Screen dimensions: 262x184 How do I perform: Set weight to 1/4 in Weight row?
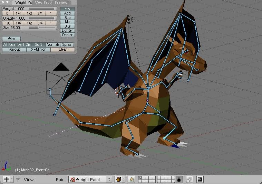click(18, 13)
